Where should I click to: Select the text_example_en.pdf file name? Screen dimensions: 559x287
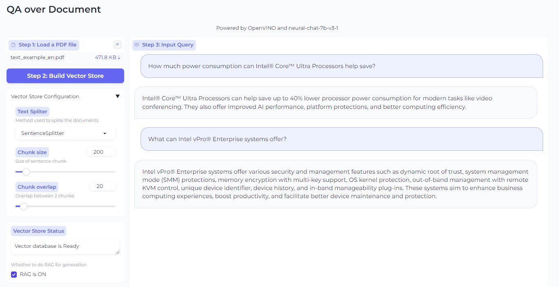tap(37, 57)
